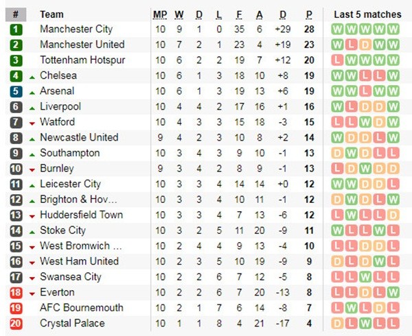Image resolution: width=412 pixels, height=336 pixels.
Task: Click Manchester City's 28 points value
Action: point(309,29)
